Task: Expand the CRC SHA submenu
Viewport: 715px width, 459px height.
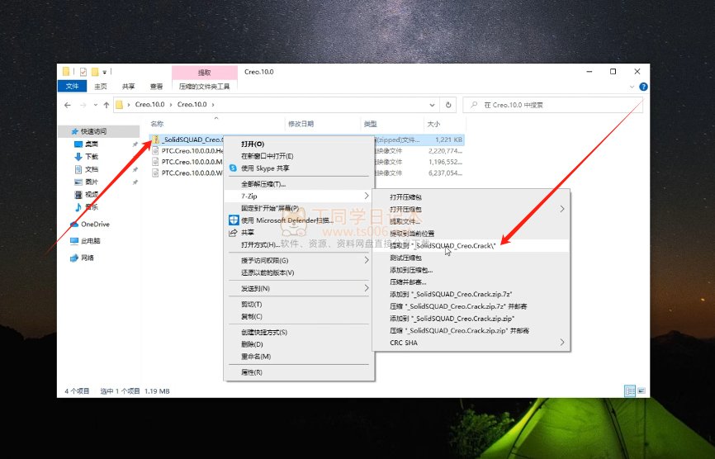Action: [x=561, y=343]
